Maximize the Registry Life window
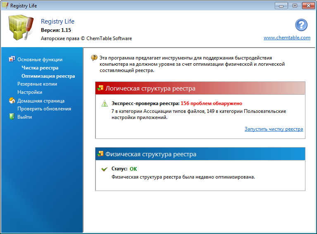This screenshot has height=234, width=317. click(295, 6)
